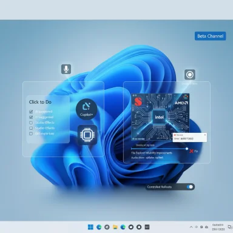Click the File Explorer reliability improvements line

point(152,153)
